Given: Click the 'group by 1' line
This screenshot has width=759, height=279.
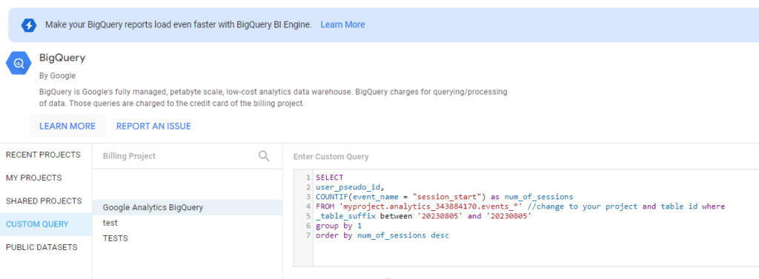Looking at the screenshot, I should 339,226.
